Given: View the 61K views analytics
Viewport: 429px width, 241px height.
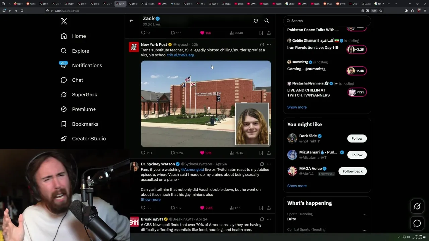Looking at the screenshot, I should [235, 208].
